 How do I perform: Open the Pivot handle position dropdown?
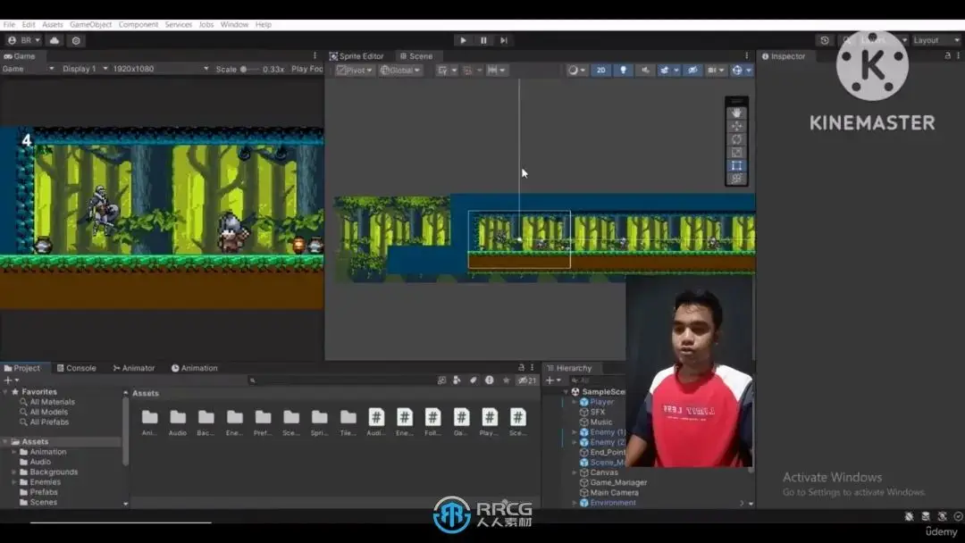click(x=355, y=70)
